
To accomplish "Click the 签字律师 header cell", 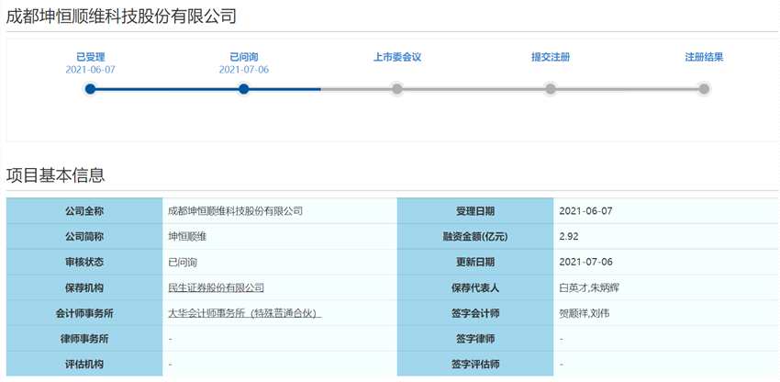I will [x=475, y=339].
